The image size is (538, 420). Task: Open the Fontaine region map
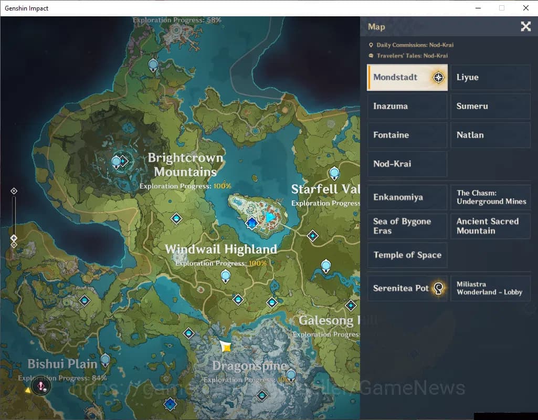(407, 135)
